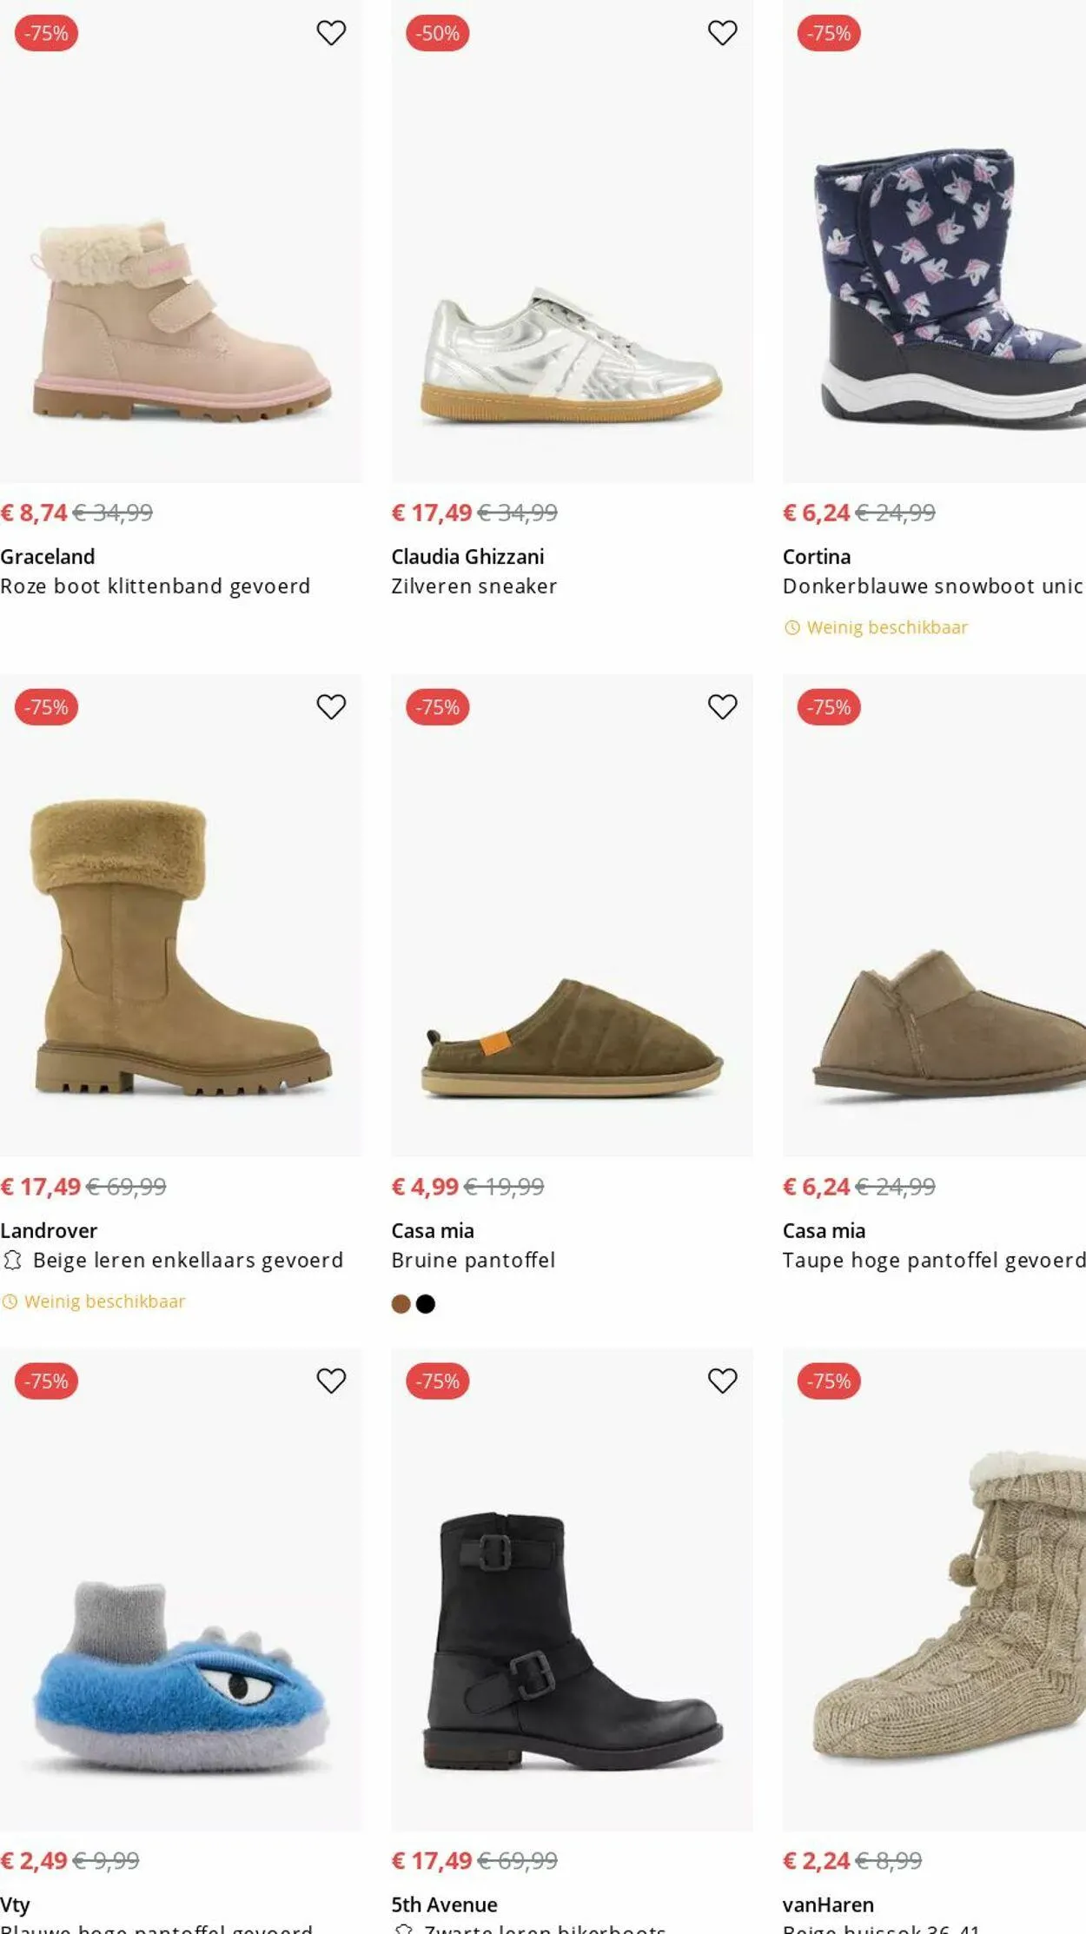Image resolution: width=1086 pixels, height=1934 pixels.
Task: Click 'Taupe hoge pantoffel gevoerd' title
Action: (933, 1260)
